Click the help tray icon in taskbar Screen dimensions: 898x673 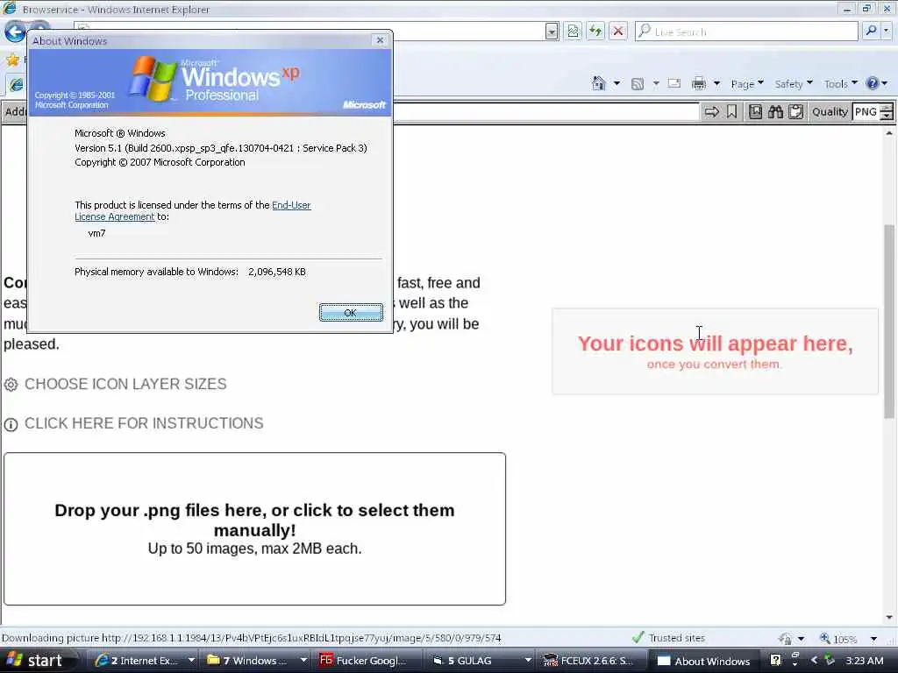775,660
